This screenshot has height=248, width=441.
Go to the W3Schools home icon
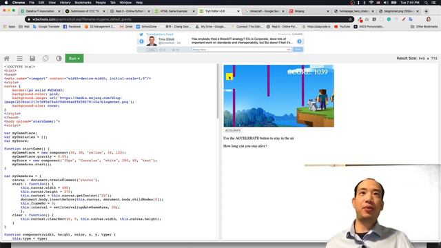[x=7, y=59]
